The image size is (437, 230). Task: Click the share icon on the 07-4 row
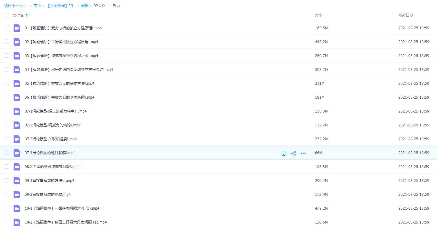[x=293, y=153]
